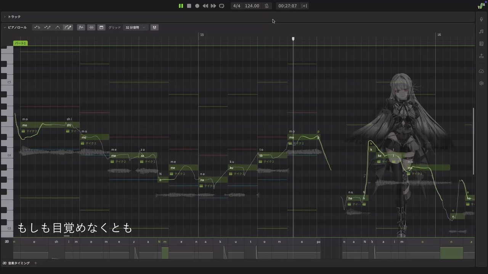Screen dimensions: 488x274
Task: Open the export render side panel
Action: coord(482,56)
